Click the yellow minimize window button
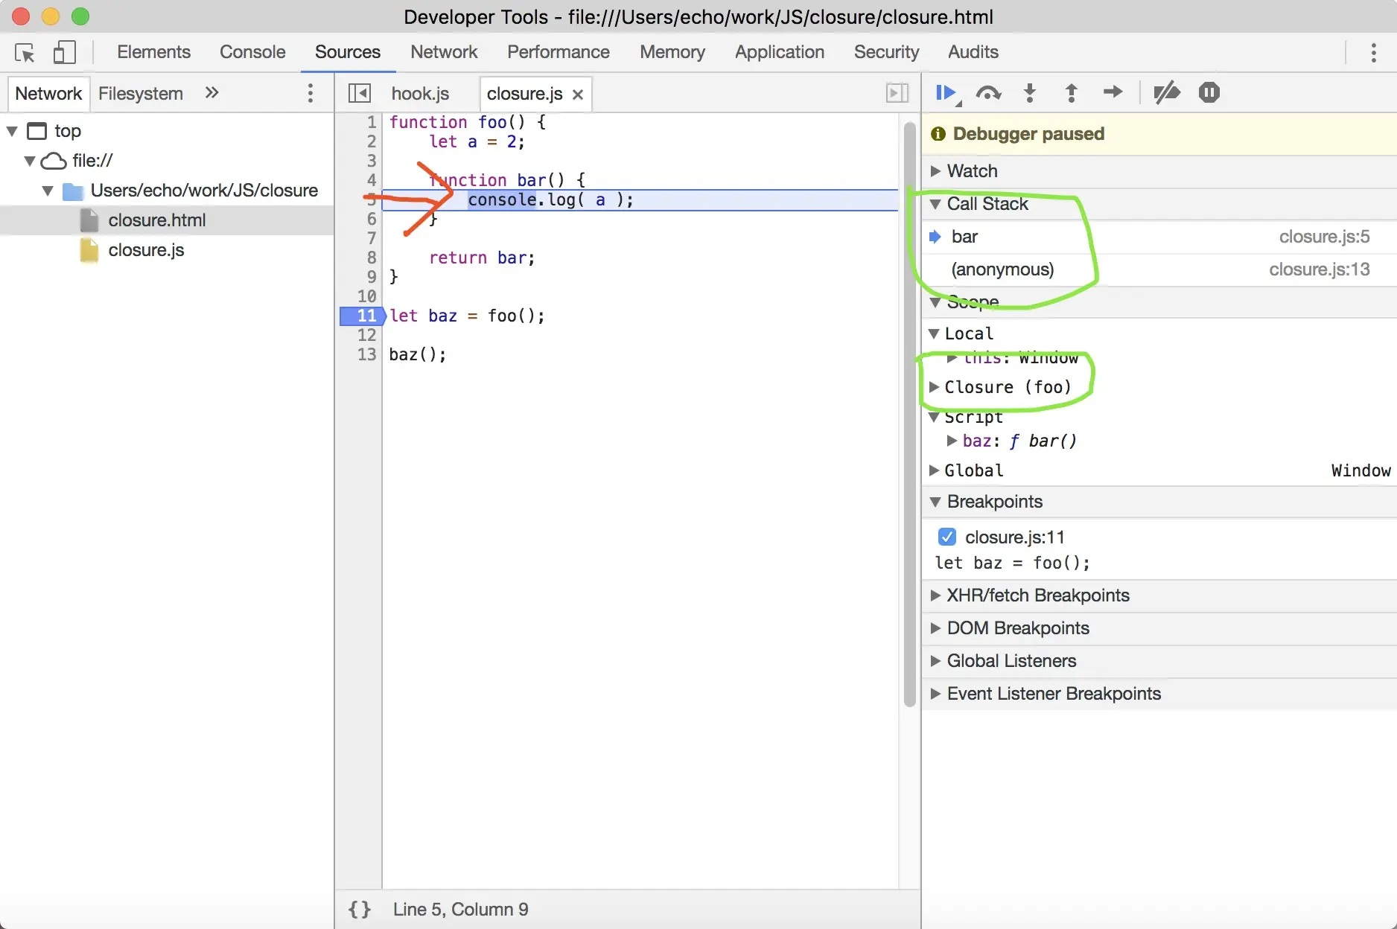 [x=51, y=16]
